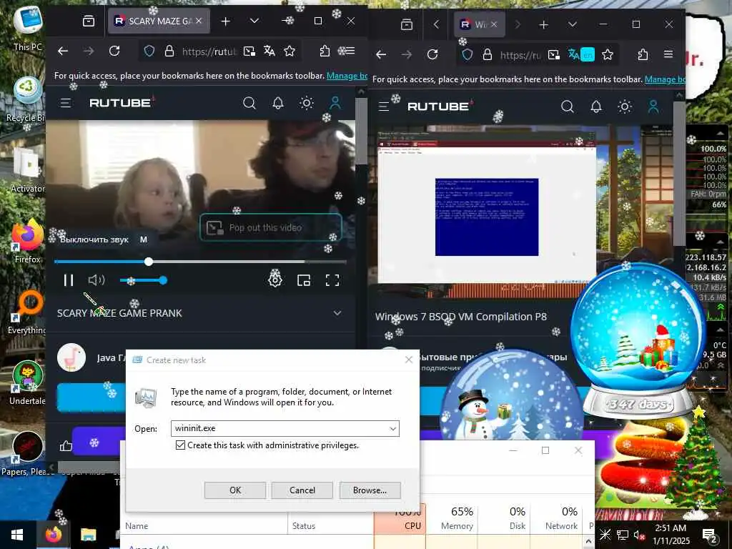Open profile icon in left Rutube page

(x=335, y=103)
